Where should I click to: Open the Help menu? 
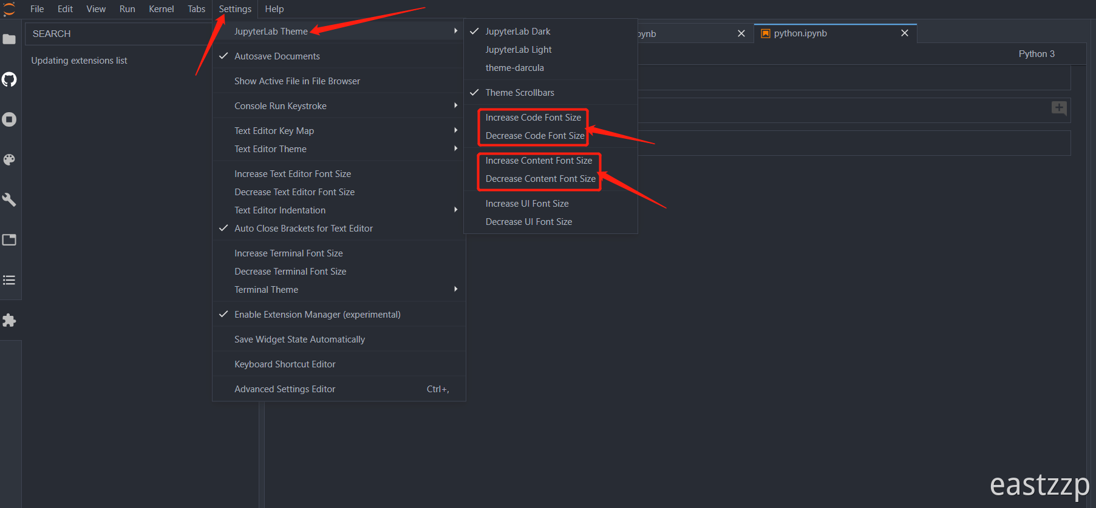[274, 9]
